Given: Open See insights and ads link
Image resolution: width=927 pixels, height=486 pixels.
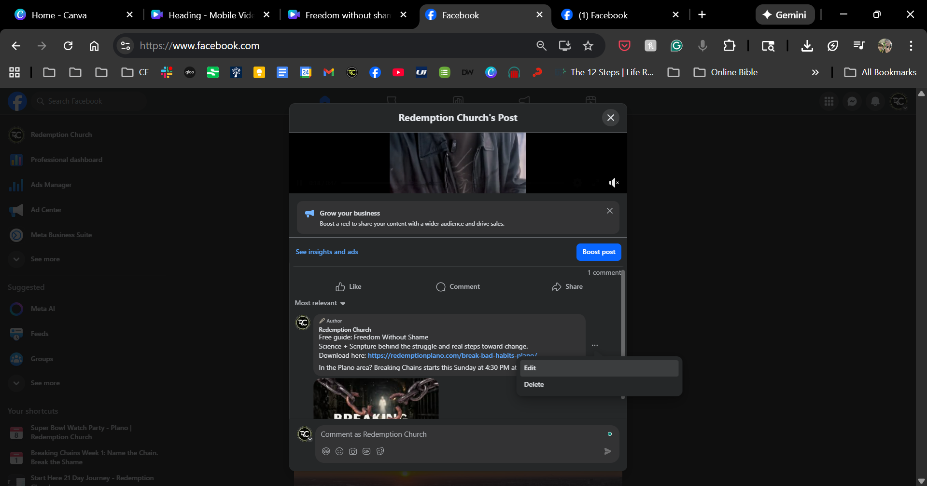Looking at the screenshot, I should click(x=327, y=252).
